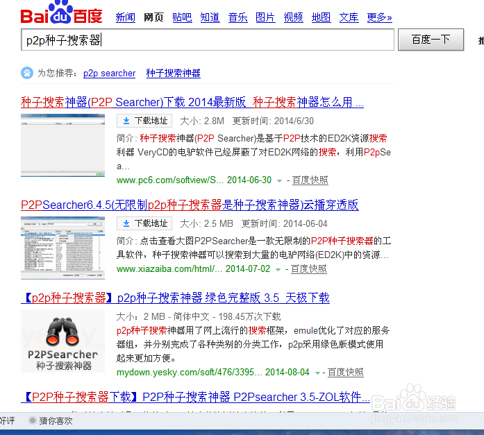484x435 pixels.
Task: Expand arrow next to xiazaiba URL date
Action: pos(278,270)
